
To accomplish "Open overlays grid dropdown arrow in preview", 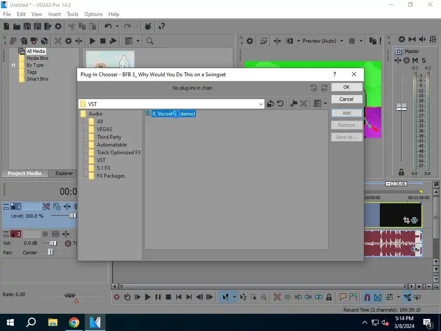I will coord(361,41).
